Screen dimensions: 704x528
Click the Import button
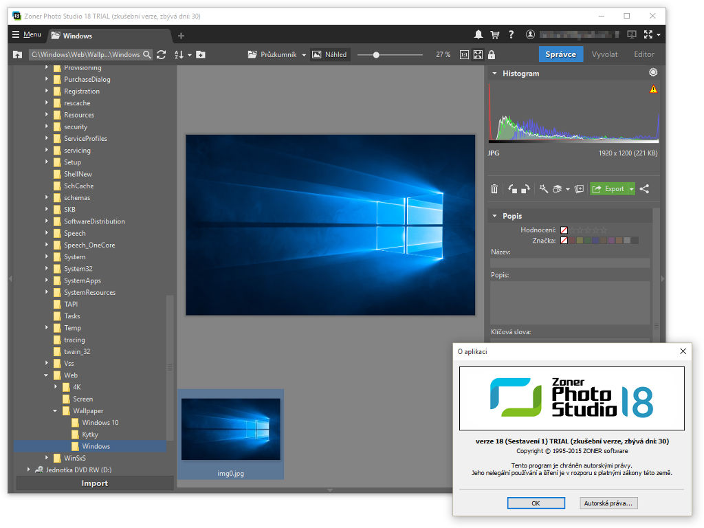point(95,483)
